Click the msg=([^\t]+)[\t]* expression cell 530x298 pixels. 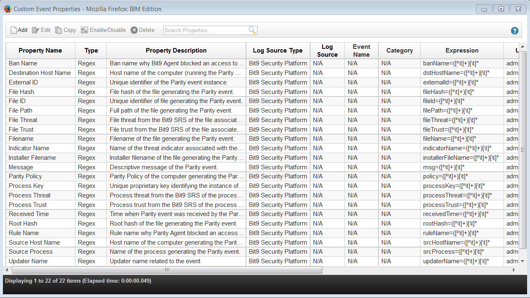coord(462,167)
